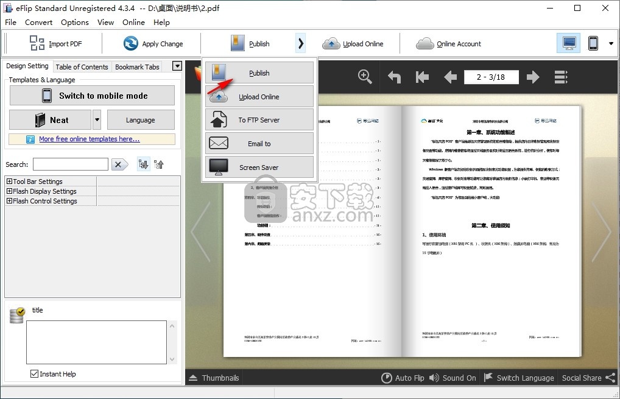The height and width of the screenshot is (399, 620).
Task: Toggle the Sound On button
Action: click(453, 378)
